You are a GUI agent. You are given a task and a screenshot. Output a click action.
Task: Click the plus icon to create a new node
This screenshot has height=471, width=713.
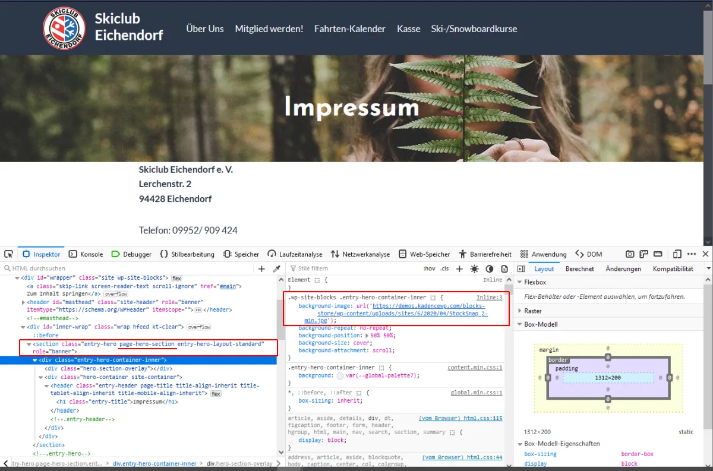coord(262,269)
